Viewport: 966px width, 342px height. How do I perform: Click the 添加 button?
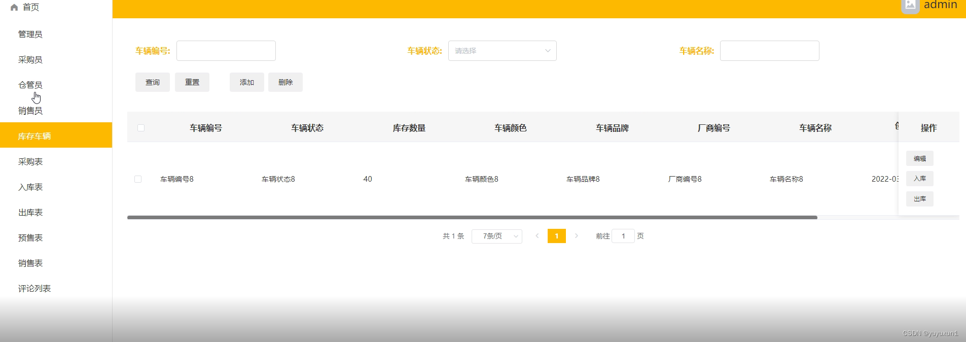[247, 82]
